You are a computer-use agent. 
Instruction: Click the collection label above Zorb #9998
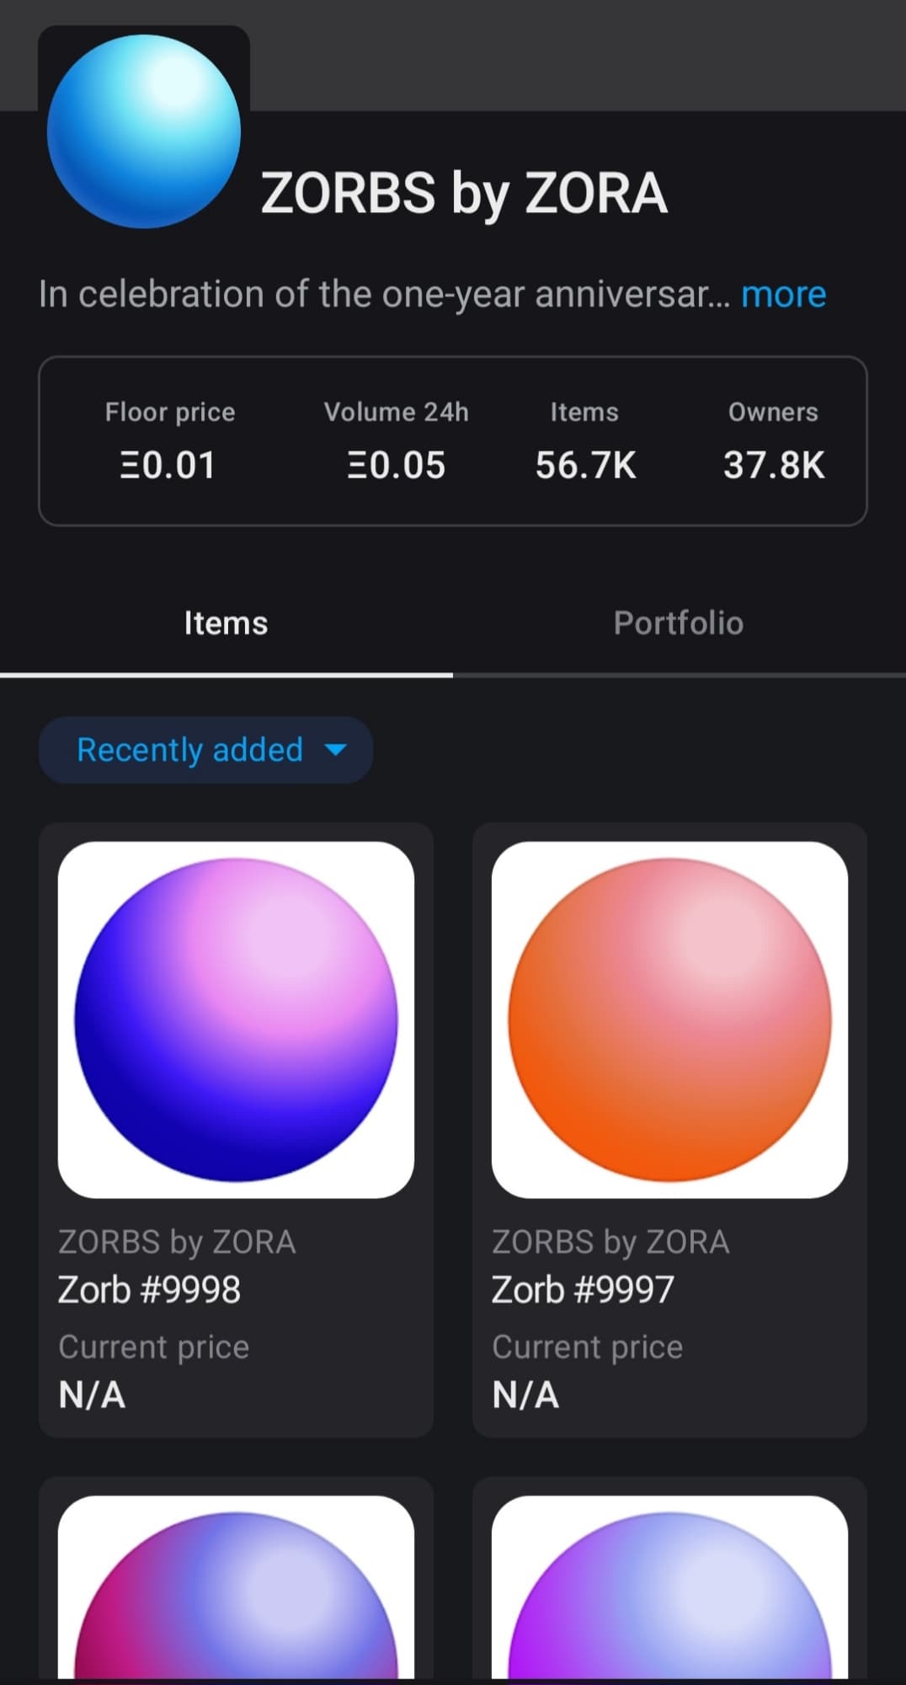click(177, 1243)
